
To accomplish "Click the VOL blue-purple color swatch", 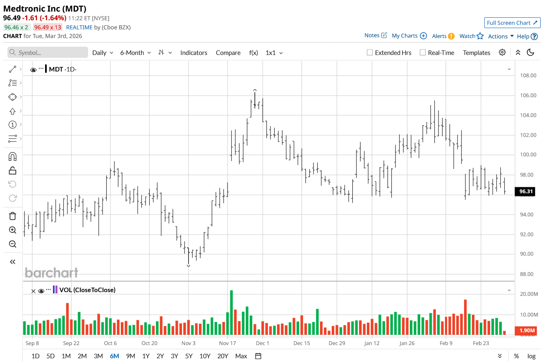I will click(x=55, y=290).
